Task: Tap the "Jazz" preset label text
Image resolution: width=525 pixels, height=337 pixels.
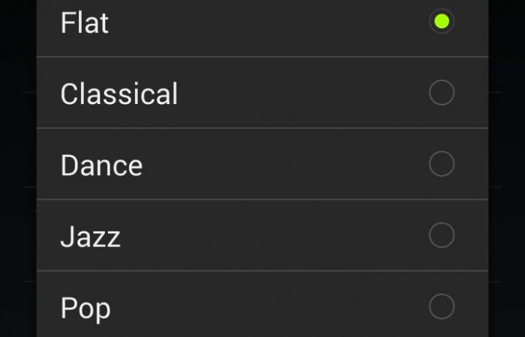Action: click(x=90, y=237)
